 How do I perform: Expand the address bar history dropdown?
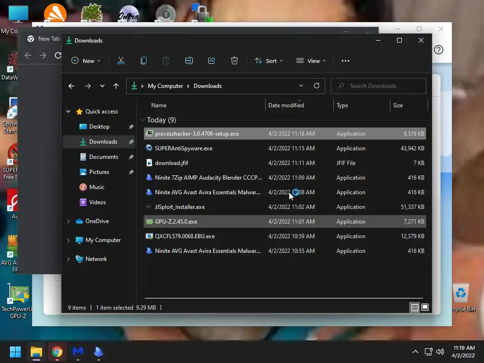(x=301, y=86)
